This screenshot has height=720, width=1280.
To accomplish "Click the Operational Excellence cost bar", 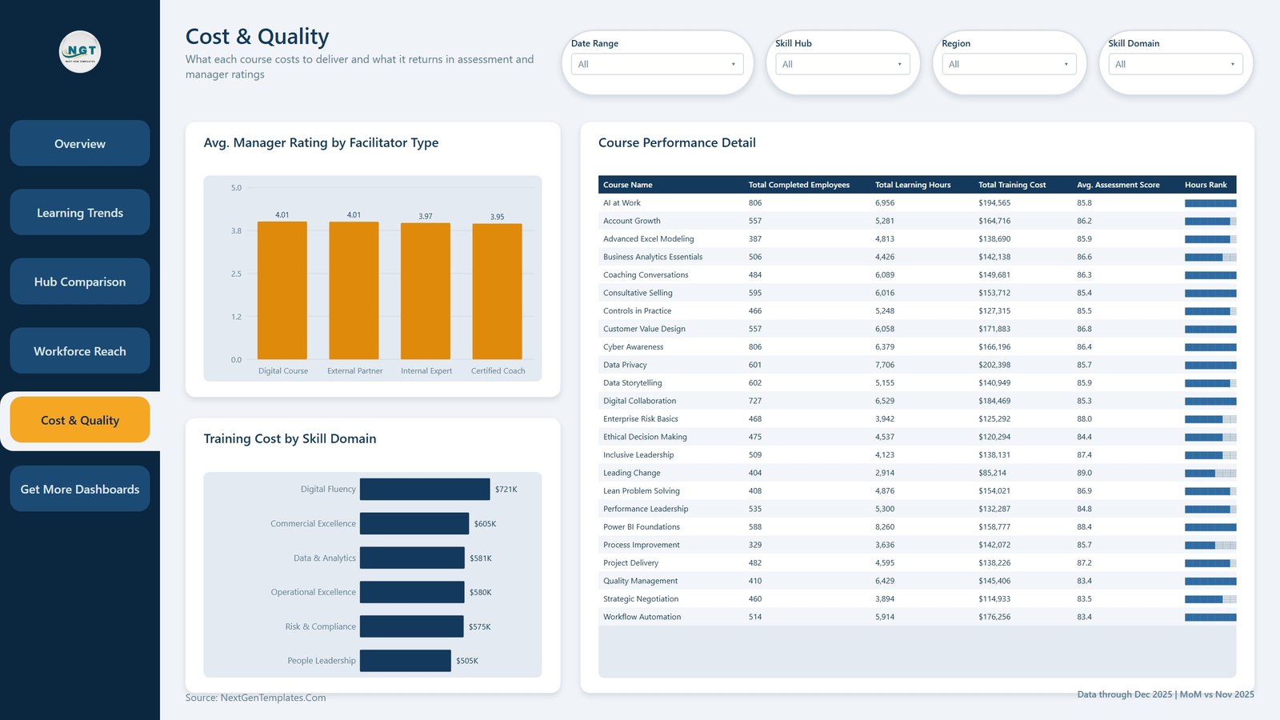I will point(412,592).
